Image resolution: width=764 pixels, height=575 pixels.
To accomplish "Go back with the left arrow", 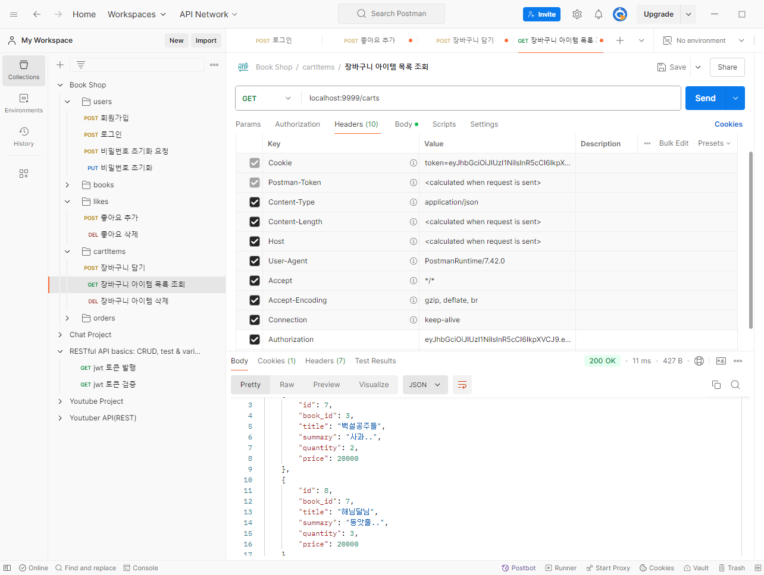I will tap(37, 14).
